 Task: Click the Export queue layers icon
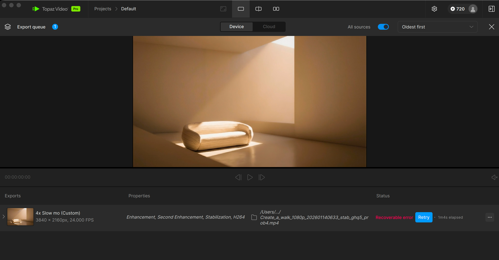[8, 27]
